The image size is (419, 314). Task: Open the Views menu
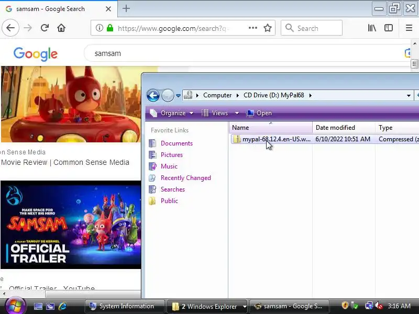[x=216, y=113]
